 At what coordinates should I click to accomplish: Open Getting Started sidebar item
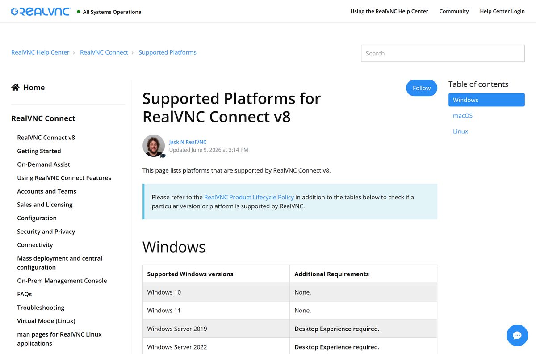tap(39, 151)
